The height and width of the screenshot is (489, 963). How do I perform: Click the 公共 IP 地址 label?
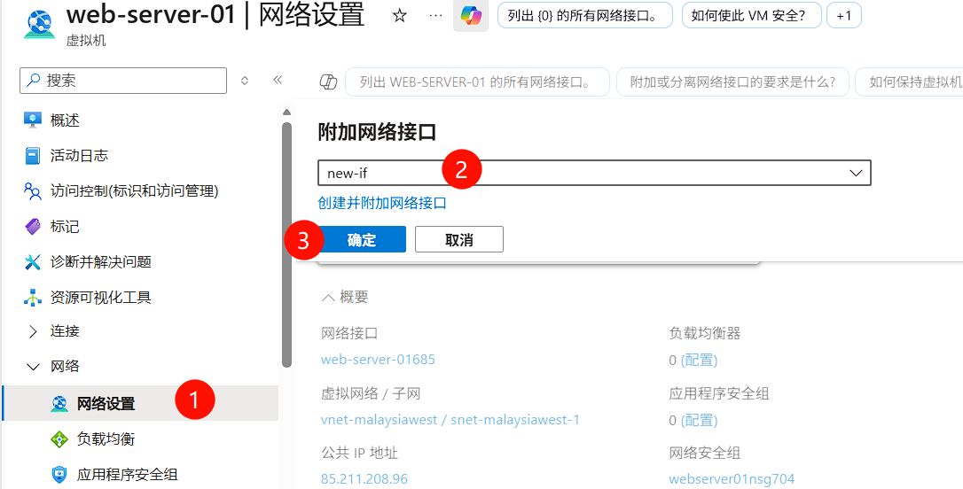pos(359,454)
